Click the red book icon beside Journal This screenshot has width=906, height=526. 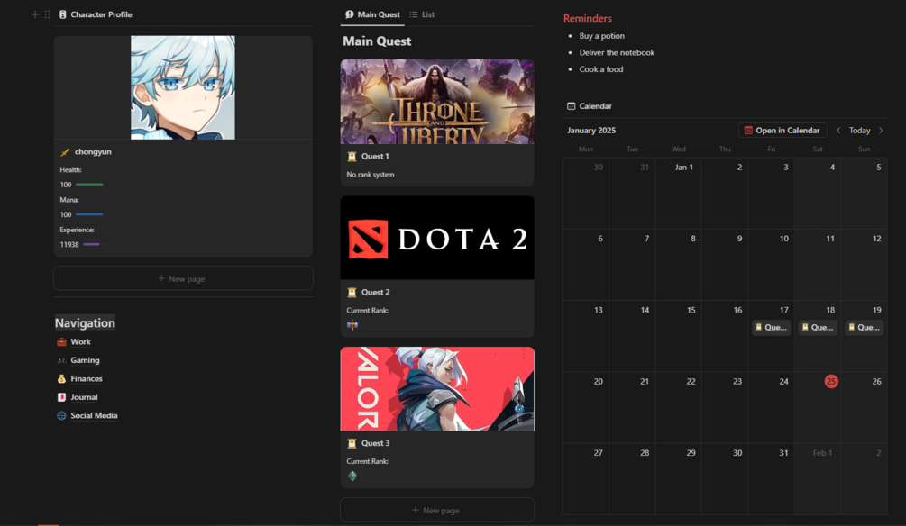point(62,397)
